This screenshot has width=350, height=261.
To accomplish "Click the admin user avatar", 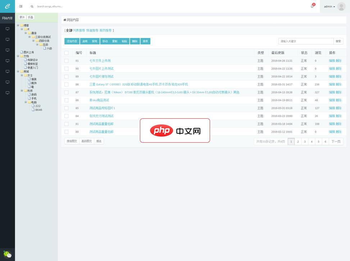I will coord(341,6).
